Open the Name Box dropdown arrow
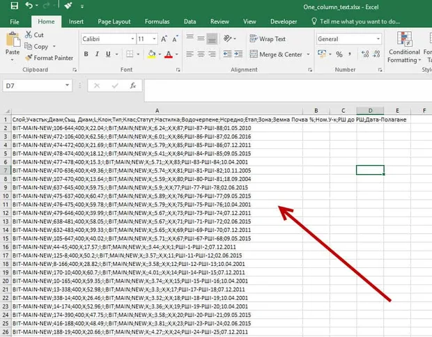The image size is (432, 337). click(67, 86)
